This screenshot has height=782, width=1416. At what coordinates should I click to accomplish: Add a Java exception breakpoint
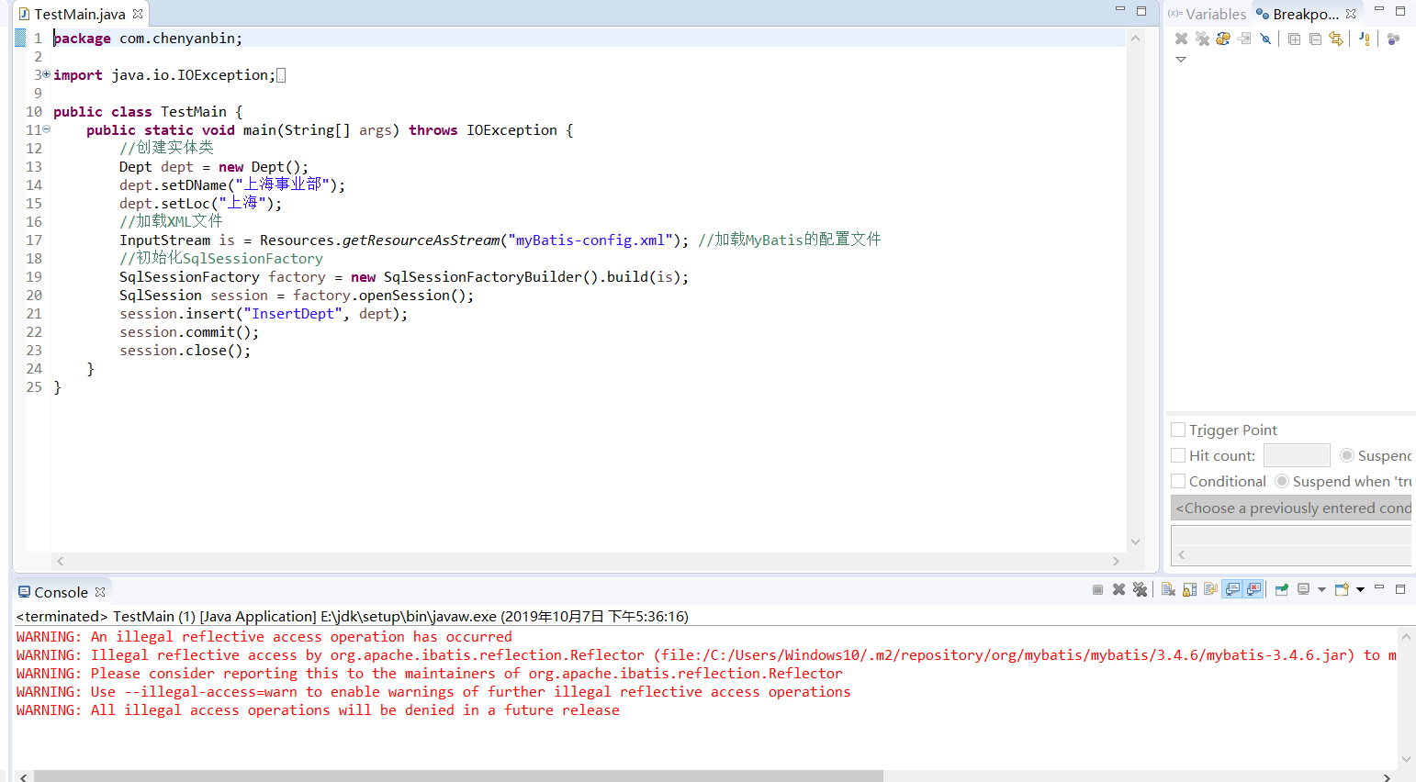(1365, 39)
